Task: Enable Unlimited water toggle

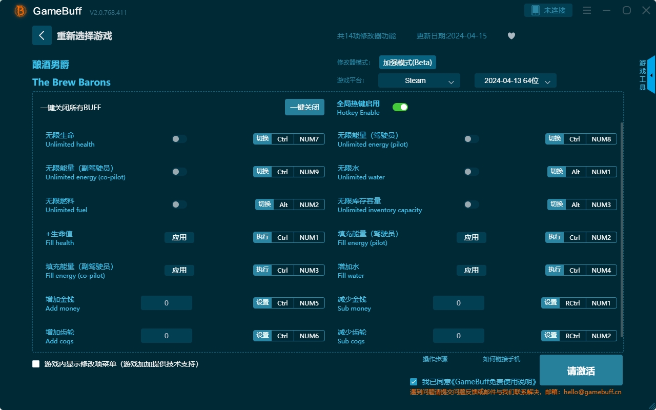Action: pos(471,172)
